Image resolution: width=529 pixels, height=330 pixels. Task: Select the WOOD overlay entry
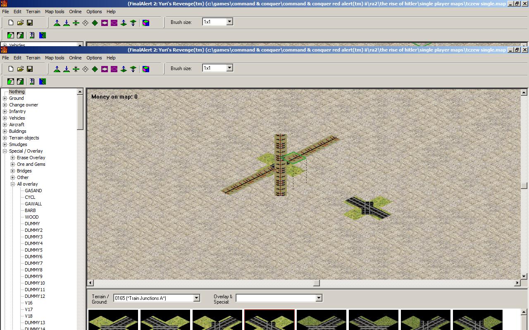tap(32, 217)
